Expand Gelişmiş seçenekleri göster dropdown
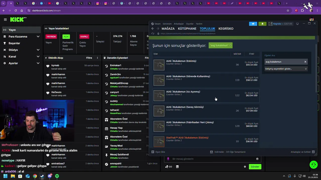The width and height of the screenshot is (321, 180). pyautogui.click(x=286, y=69)
